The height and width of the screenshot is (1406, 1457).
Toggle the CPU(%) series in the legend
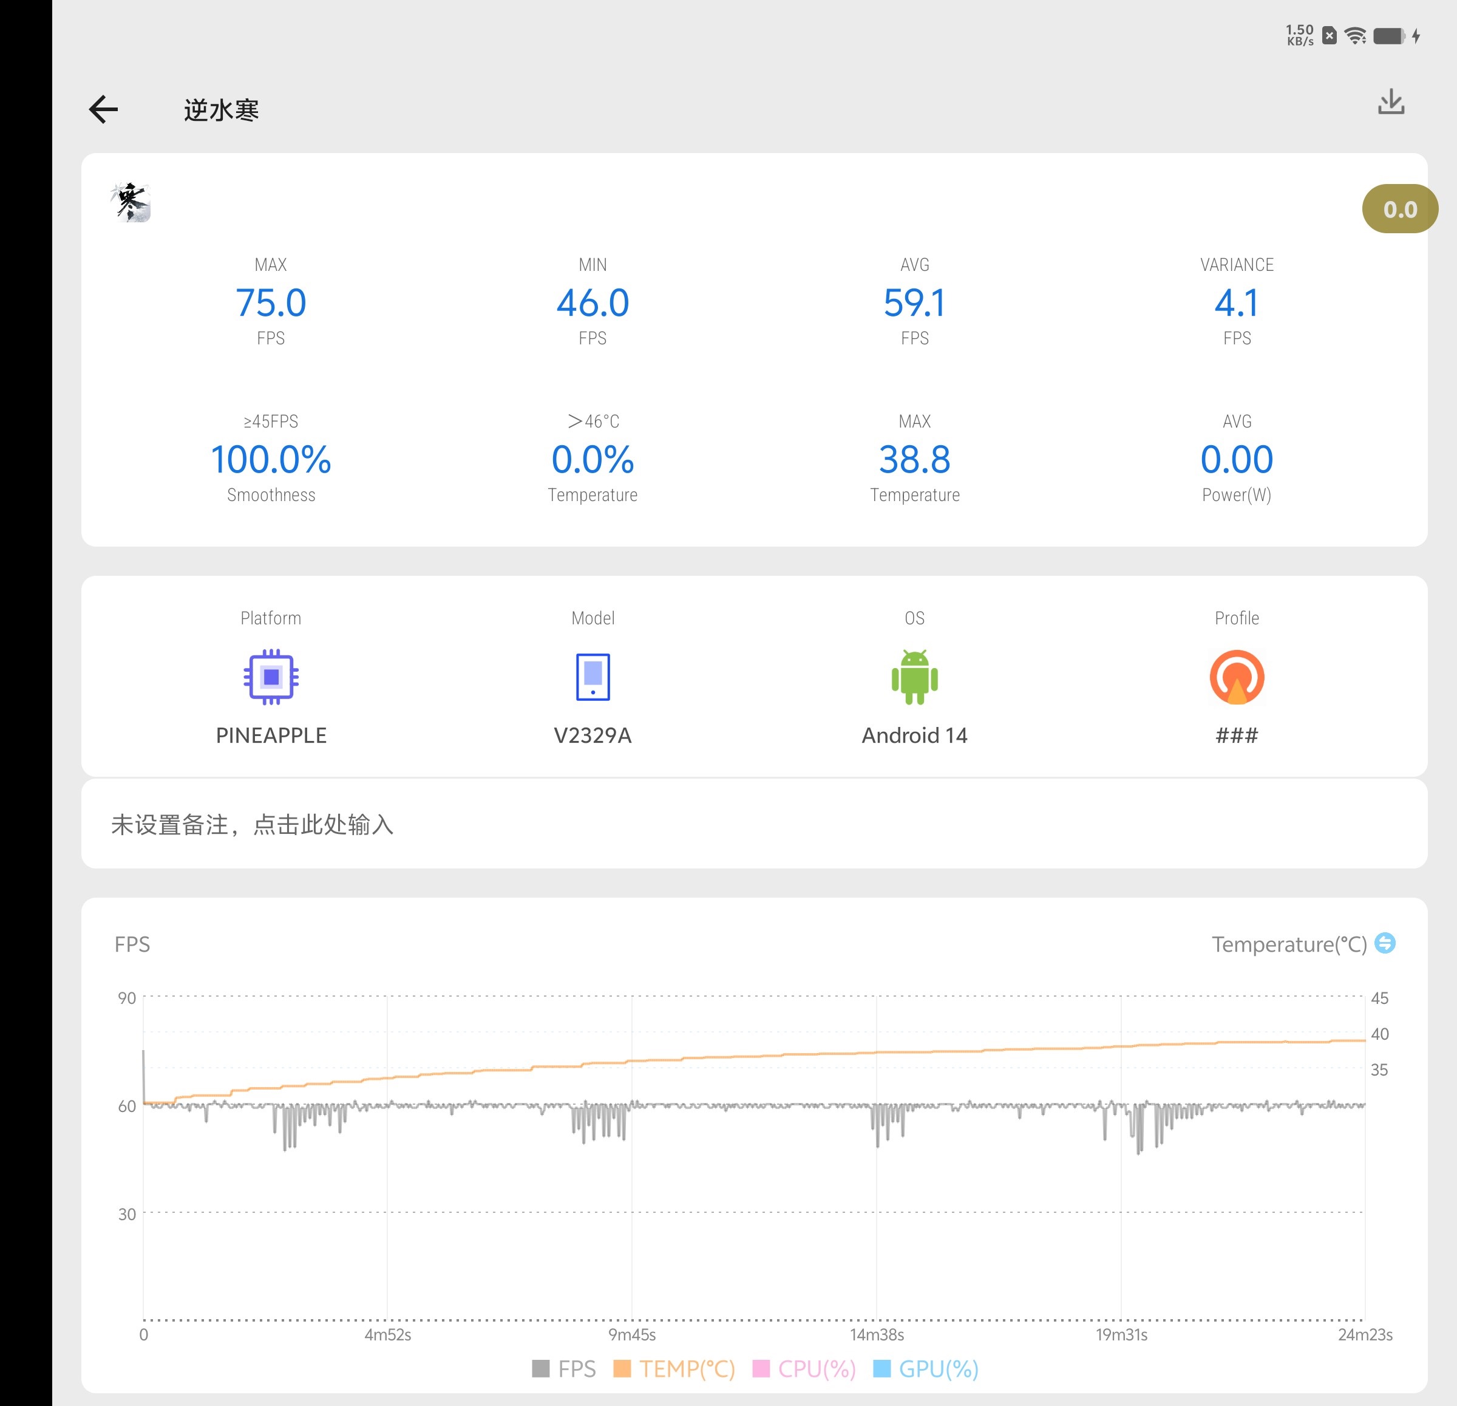pos(804,1368)
